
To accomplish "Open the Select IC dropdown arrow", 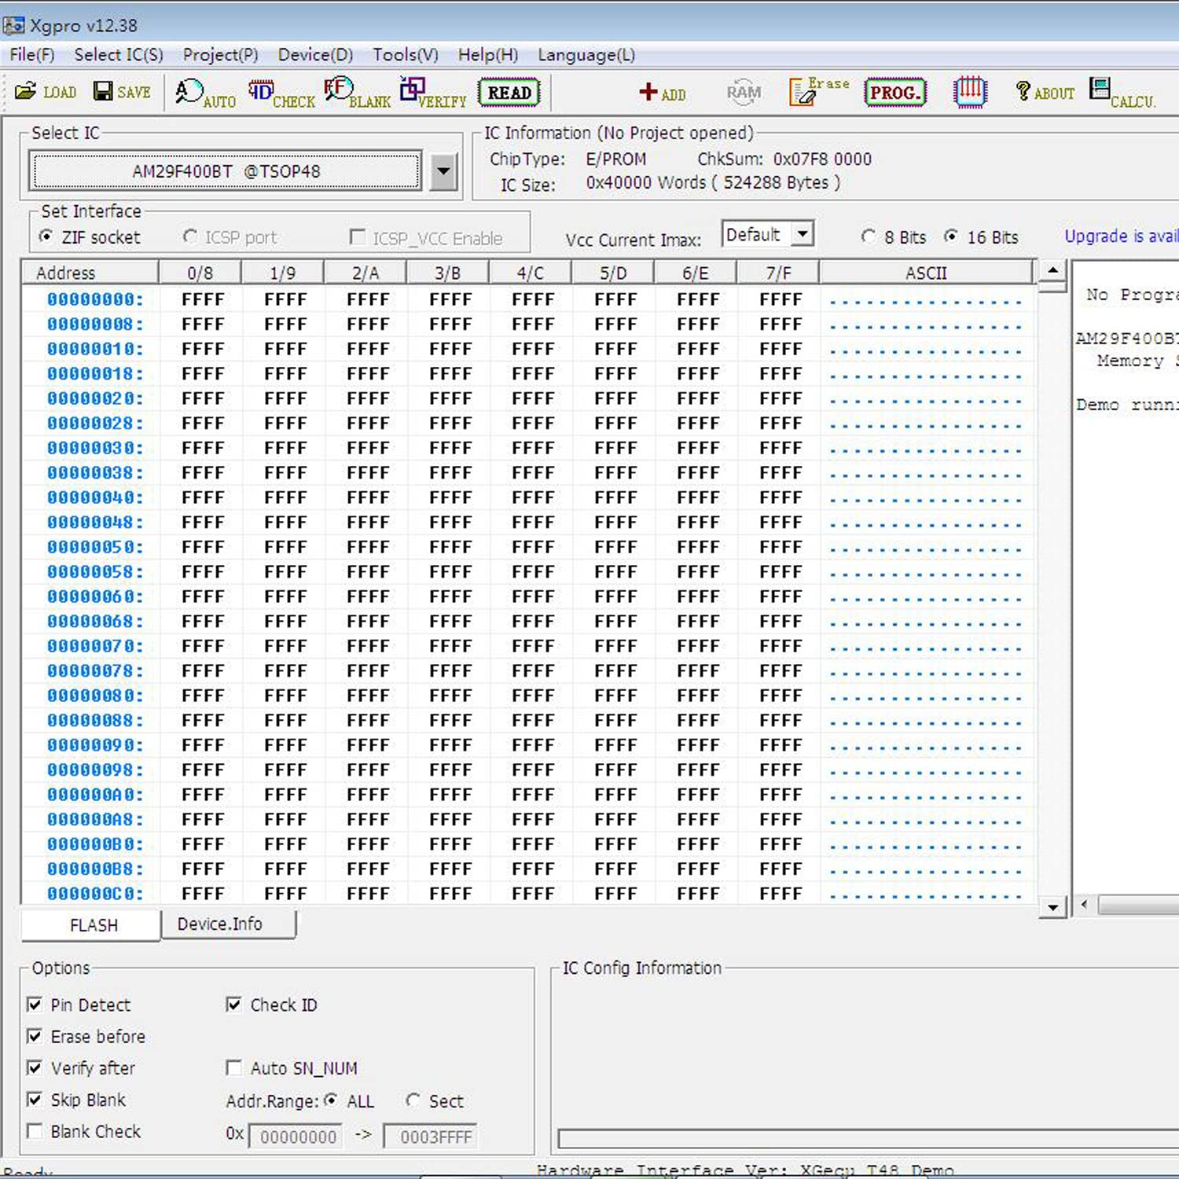I will point(443,171).
